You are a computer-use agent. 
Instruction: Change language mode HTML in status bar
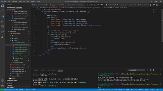(x=128, y=90)
